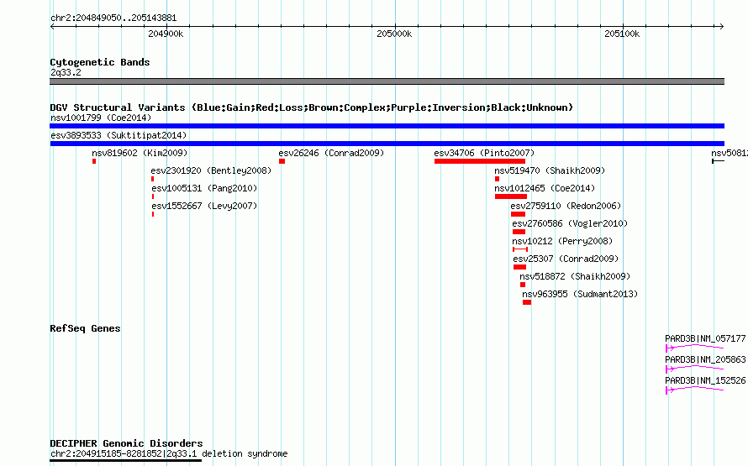Click the black DECIPHER deletion syndrome bar
Viewport: 748px width, 466px height.
125,461
